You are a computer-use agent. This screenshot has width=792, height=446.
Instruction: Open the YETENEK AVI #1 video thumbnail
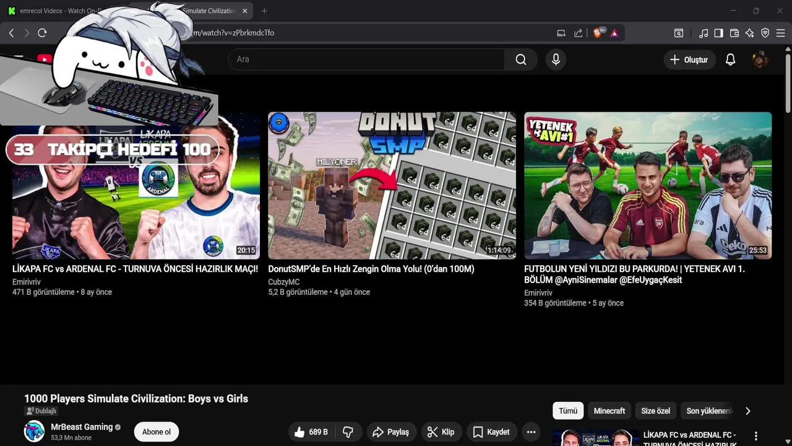coord(648,185)
